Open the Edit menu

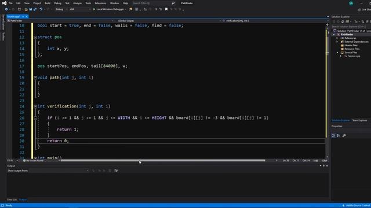(x=18, y=3)
